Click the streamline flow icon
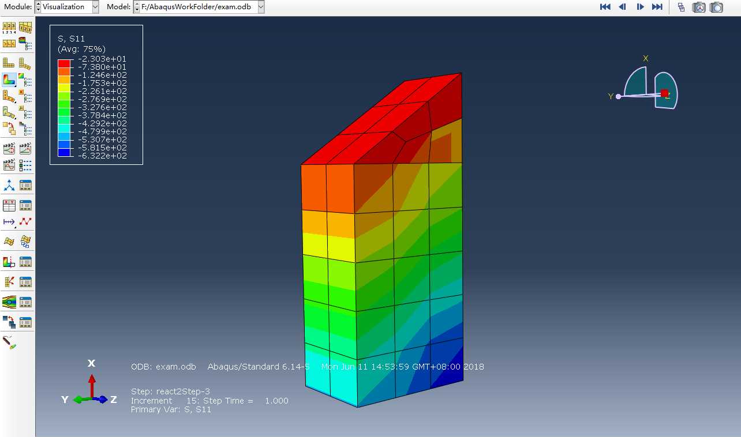Viewport: 741px width, 437px height. (x=9, y=302)
